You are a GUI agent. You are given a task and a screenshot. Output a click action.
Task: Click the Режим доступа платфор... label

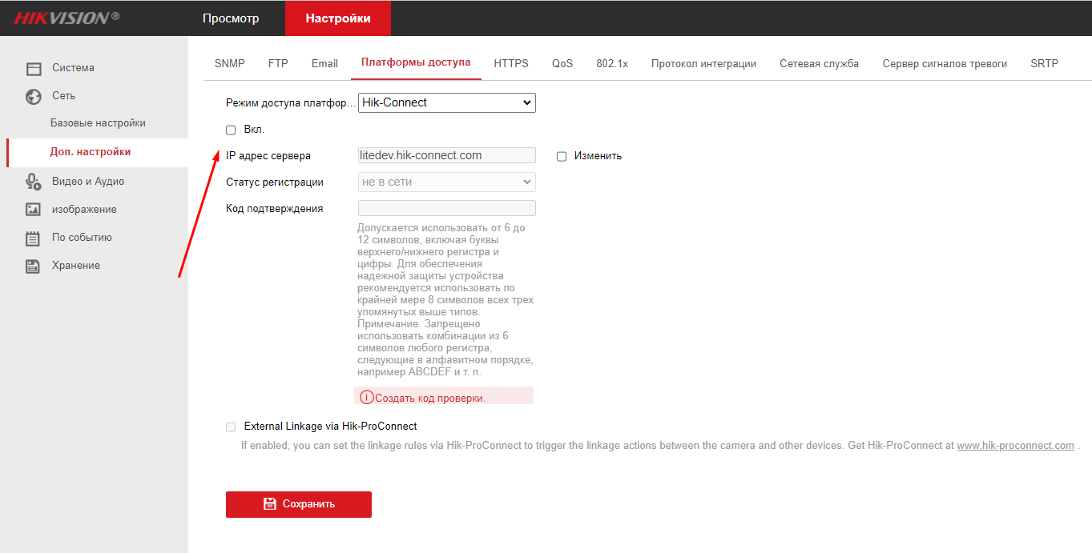[x=290, y=103]
